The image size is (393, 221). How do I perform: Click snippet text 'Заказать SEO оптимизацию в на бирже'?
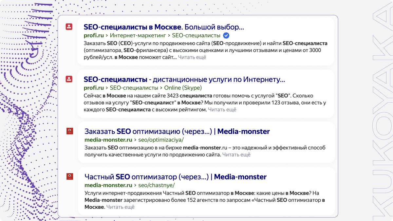(x=133, y=148)
